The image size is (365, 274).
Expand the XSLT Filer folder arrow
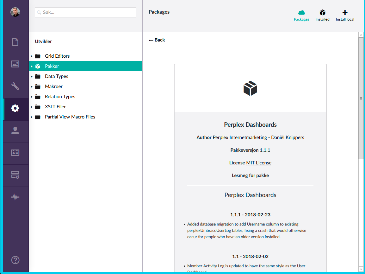click(x=32, y=107)
